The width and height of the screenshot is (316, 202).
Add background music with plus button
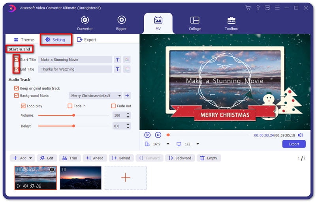click(x=127, y=95)
